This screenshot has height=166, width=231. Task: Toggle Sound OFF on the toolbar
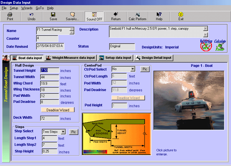(94, 16)
